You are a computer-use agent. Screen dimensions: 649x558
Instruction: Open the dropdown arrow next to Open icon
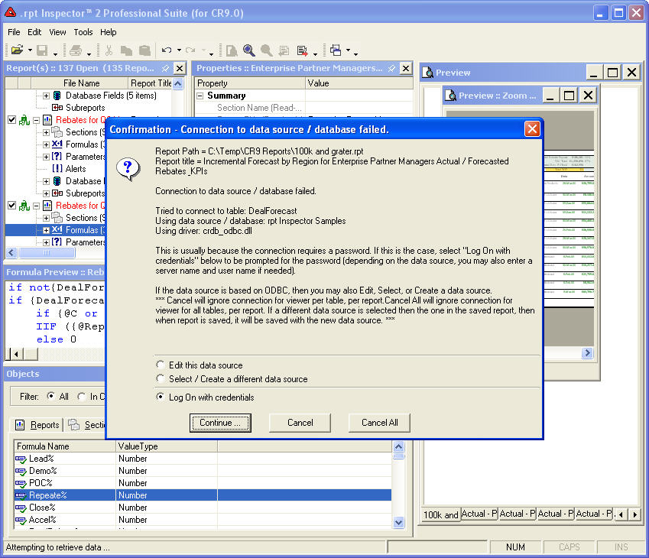click(30, 50)
